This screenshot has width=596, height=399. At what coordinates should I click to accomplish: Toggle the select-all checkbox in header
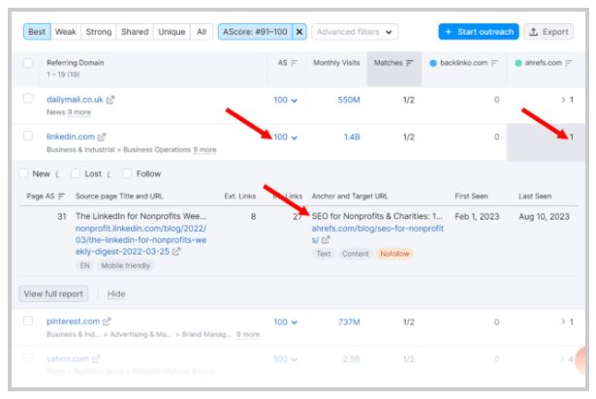tap(28, 63)
